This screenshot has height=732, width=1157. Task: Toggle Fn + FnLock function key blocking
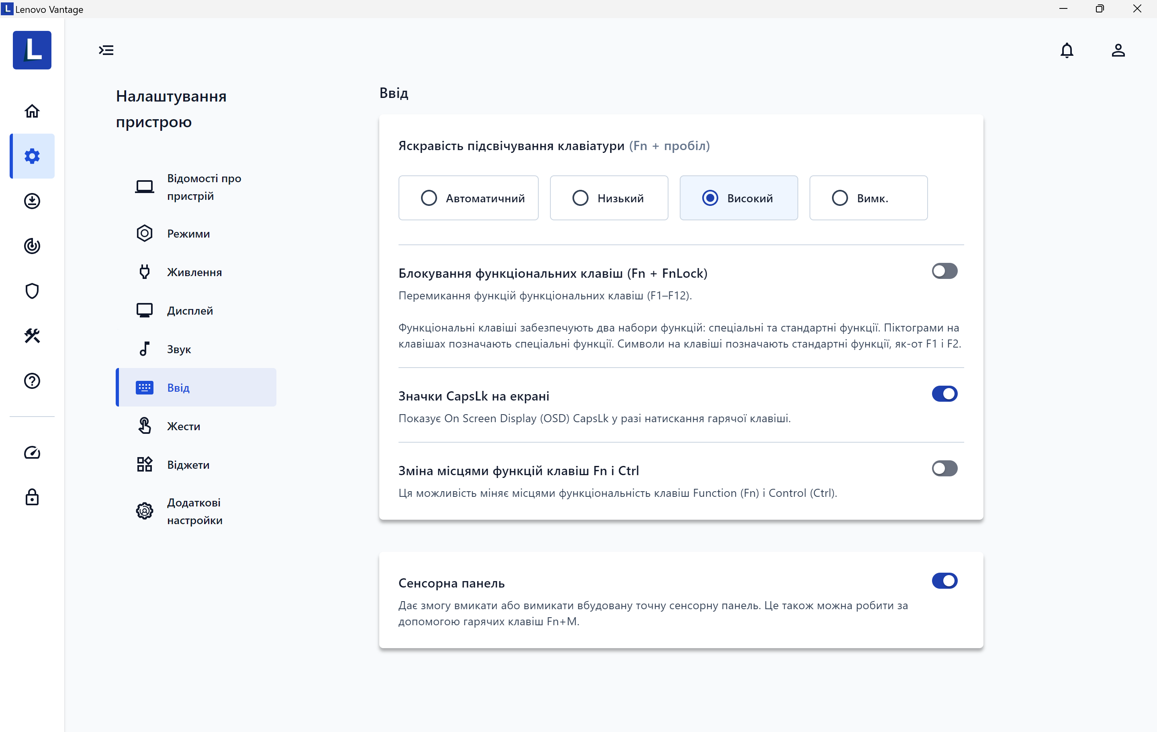coord(944,271)
